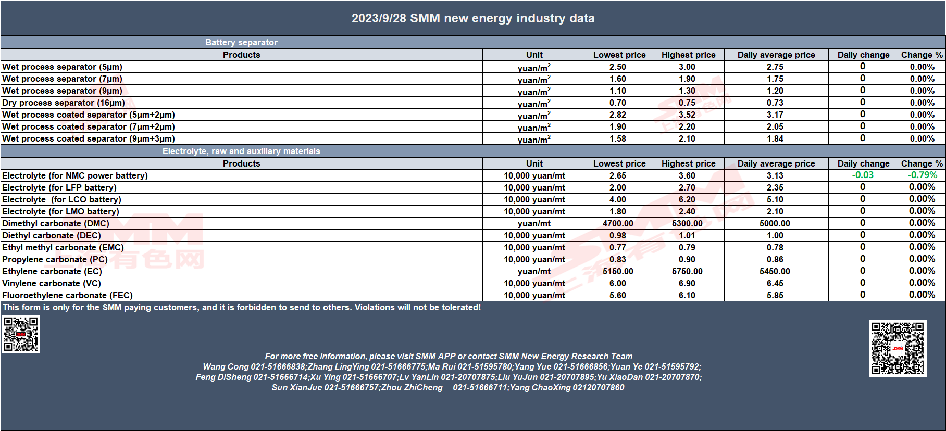Select the Battery separator section header
The height and width of the screenshot is (431, 946).
click(241, 42)
